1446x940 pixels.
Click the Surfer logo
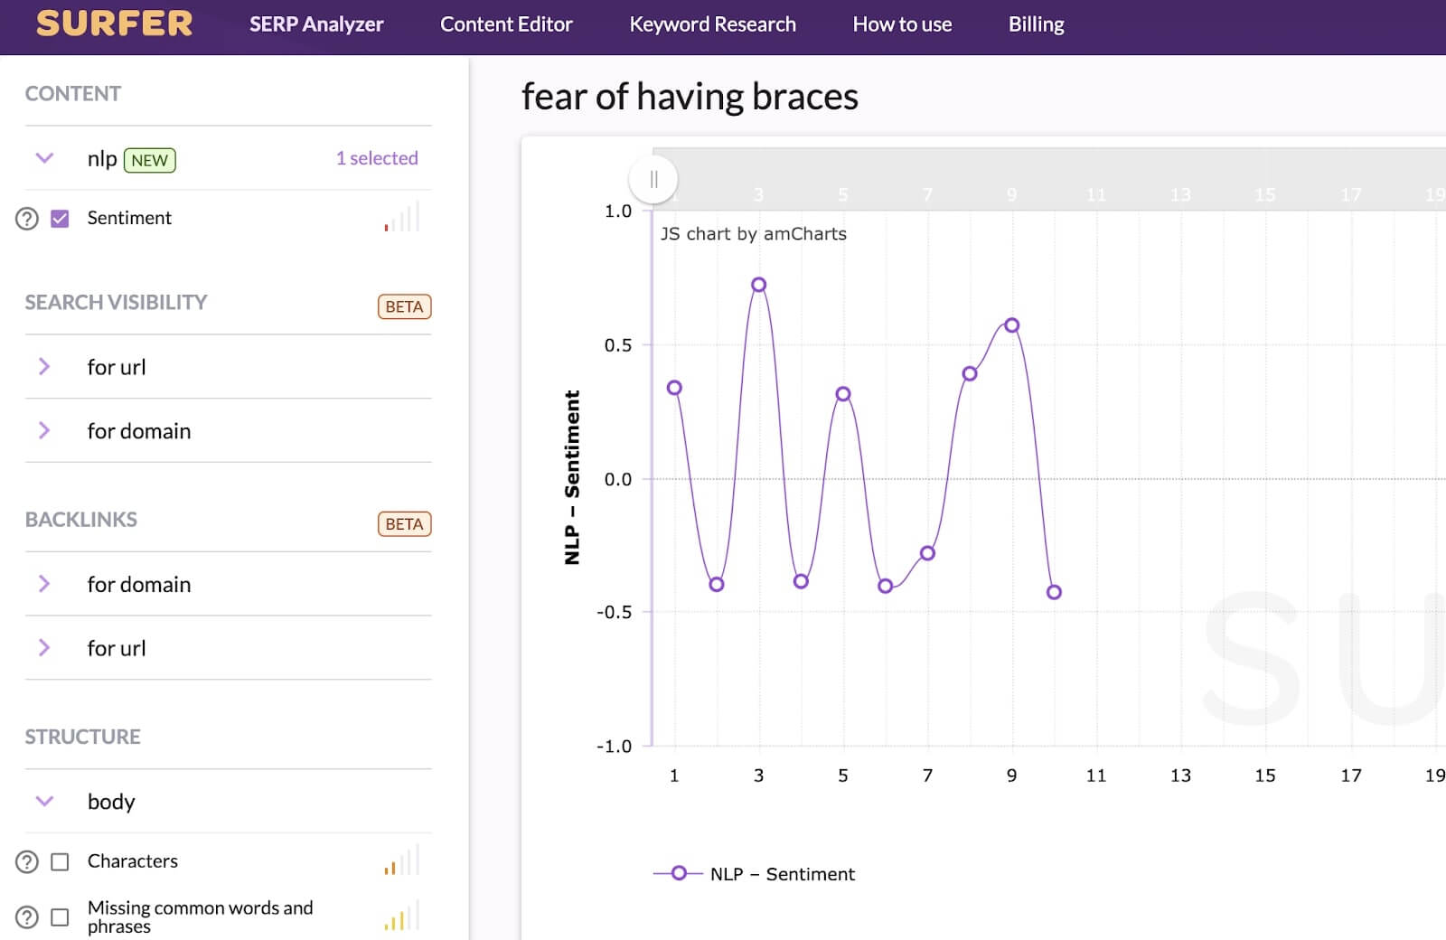(114, 23)
